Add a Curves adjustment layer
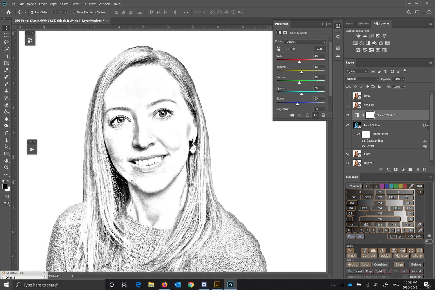 coord(371,35)
